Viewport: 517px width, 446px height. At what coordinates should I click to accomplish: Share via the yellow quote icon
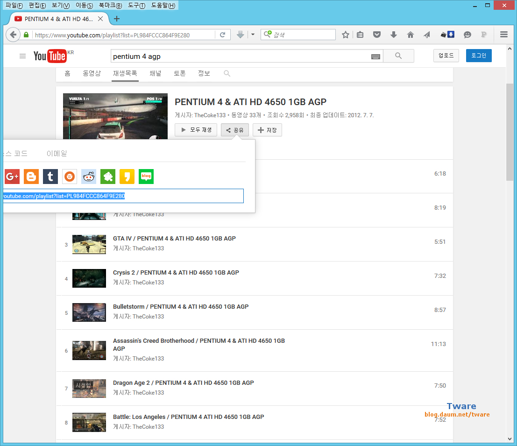127,177
